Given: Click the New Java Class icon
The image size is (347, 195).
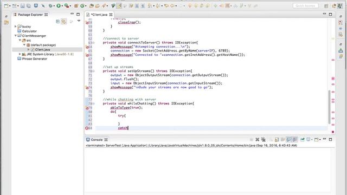Looking at the screenshot, I should (x=82, y=6).
